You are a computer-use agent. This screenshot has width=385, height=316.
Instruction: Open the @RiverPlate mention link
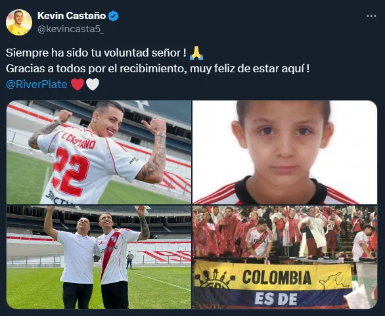[x=37, y=84]
